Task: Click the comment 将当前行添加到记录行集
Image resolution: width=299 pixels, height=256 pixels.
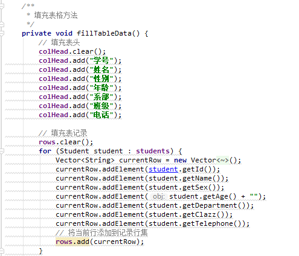Action: click(x=101, y=232)
